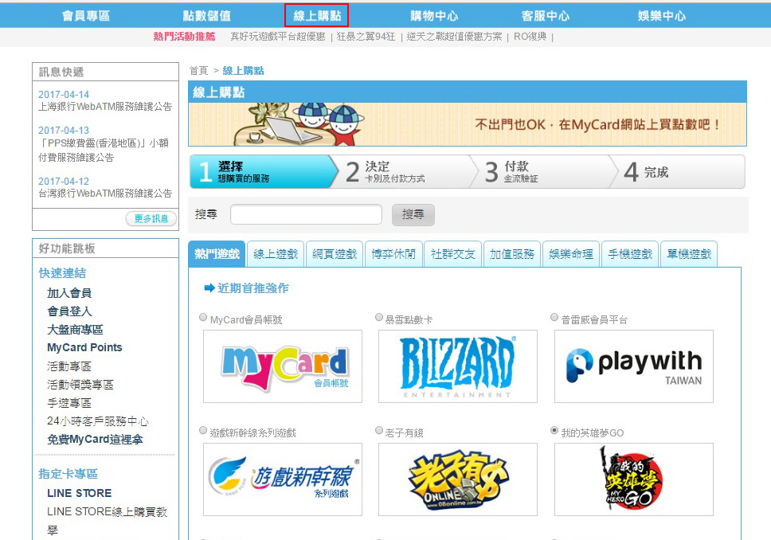Select the 普雷威會員平台 radio button
This screenshot has height=540, width=771.
(x=554, y=317)
